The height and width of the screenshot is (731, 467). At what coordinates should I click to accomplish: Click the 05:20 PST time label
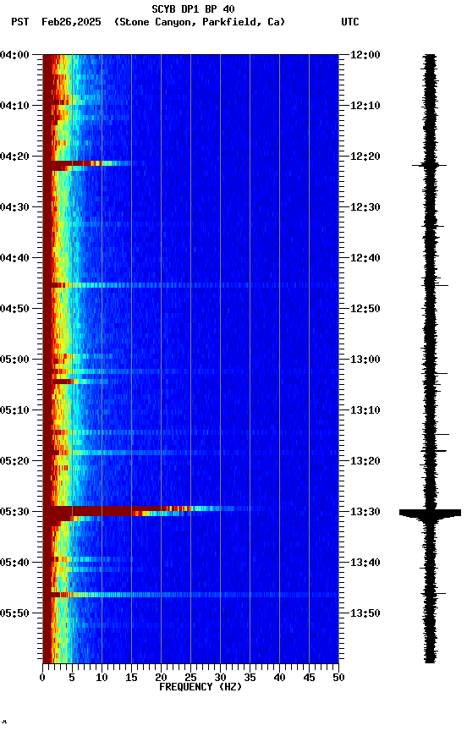click(x=14, y=462)
